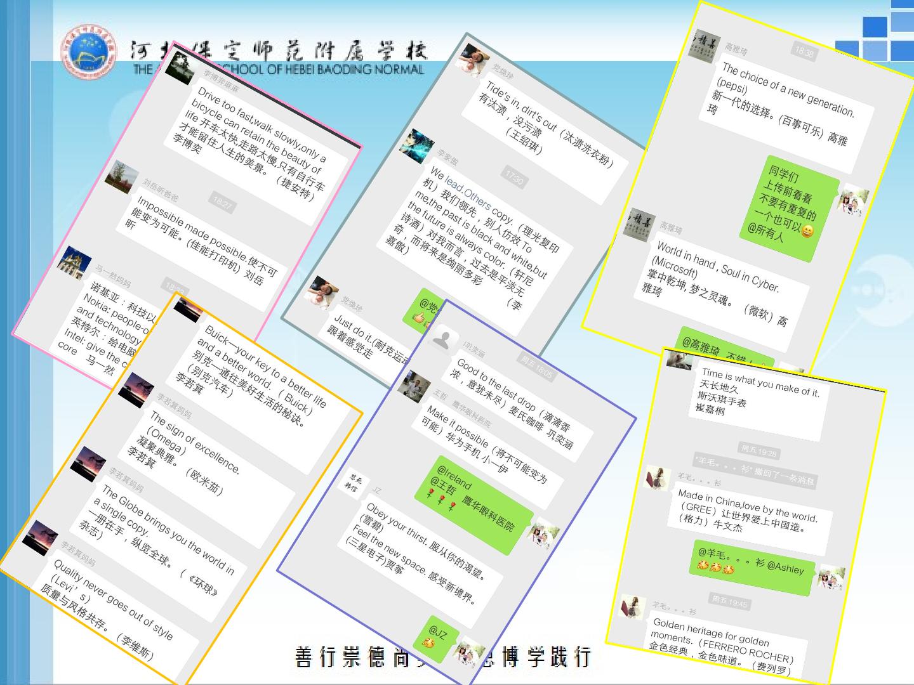Tap the avatar beside "Golden heritage for golden moments"
Viewport: 914px width, 685px height.
(632, 607)
